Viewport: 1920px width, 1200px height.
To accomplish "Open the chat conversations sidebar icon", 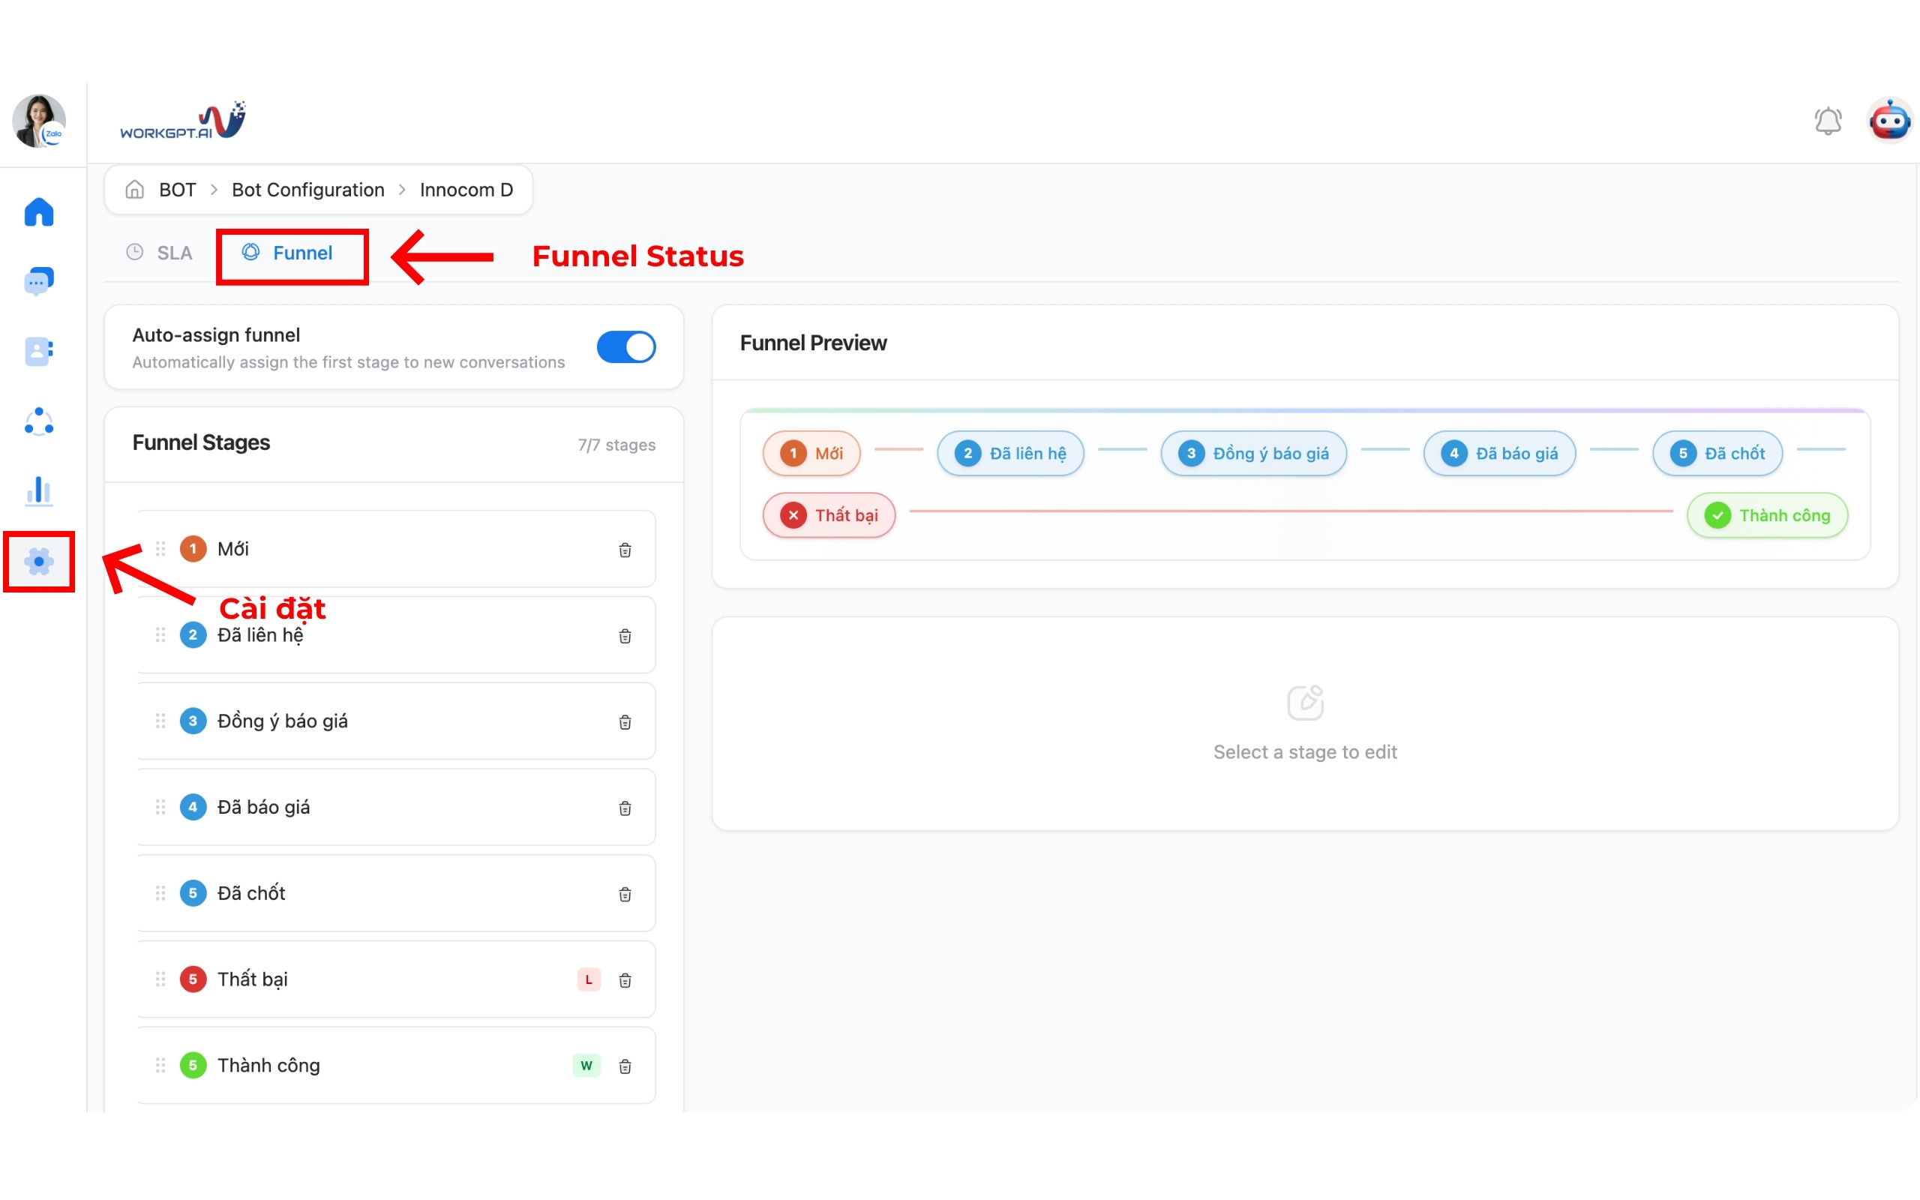I will [x=38, y=282].
